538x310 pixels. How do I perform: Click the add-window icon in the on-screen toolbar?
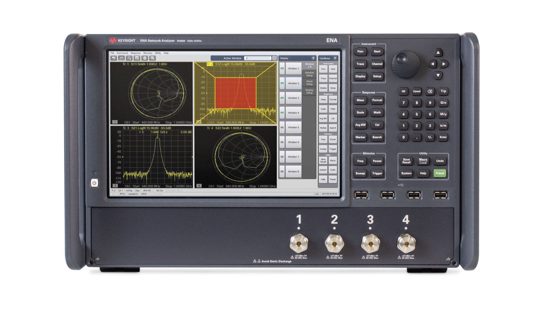[137, 58]
